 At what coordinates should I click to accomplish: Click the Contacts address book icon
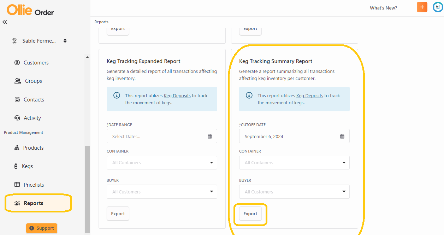17,100
